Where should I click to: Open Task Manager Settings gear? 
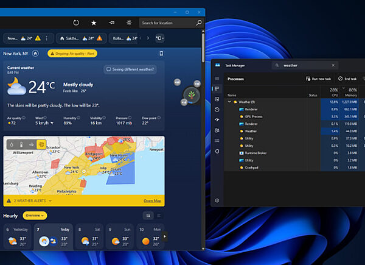pyautogui.click(x=217, y=200)
